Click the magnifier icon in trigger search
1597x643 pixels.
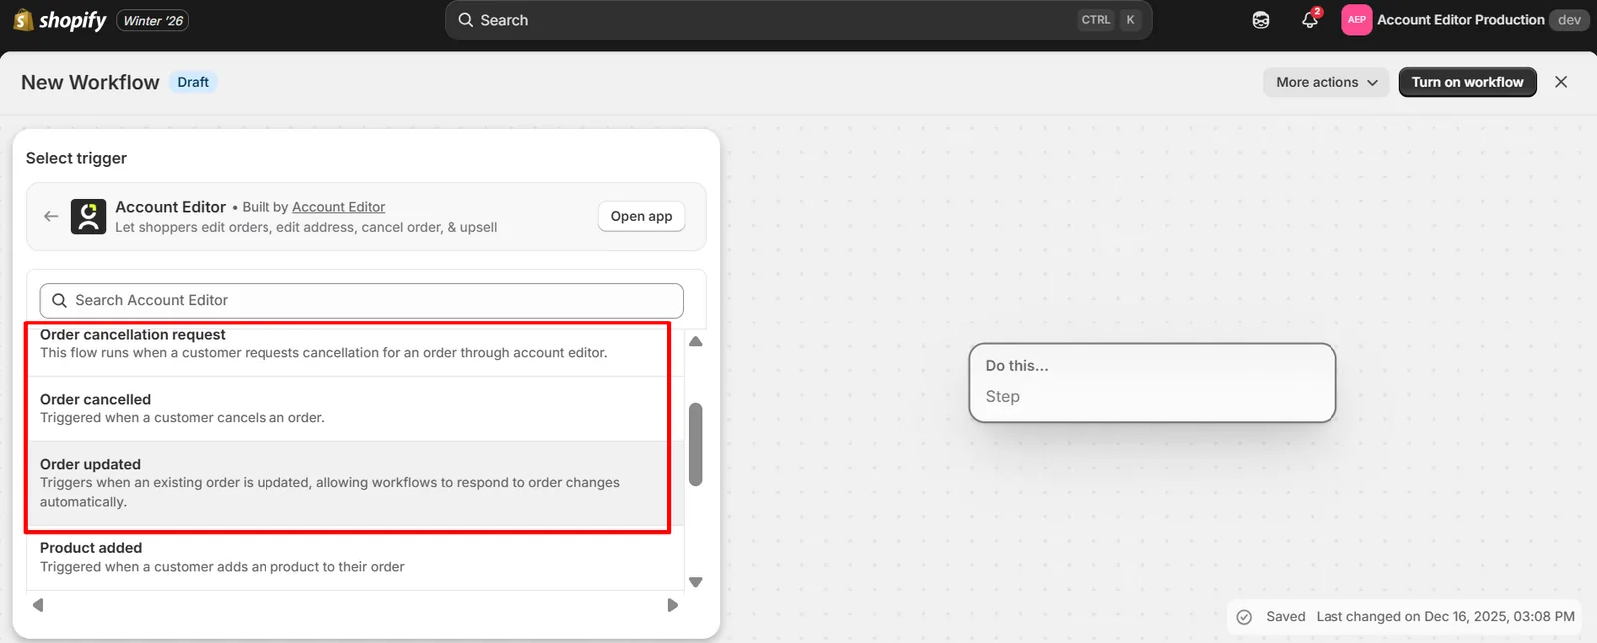[59, 300]
